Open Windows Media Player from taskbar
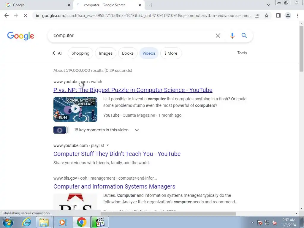The image size is (304, 228). [62, 222]
